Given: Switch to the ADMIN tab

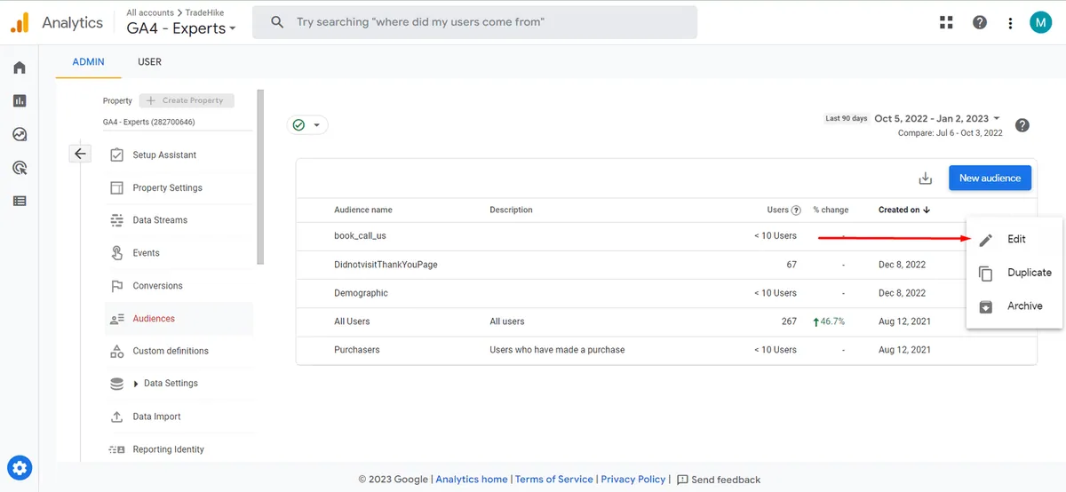Looking at the screenshot, I should pos(88,62).
